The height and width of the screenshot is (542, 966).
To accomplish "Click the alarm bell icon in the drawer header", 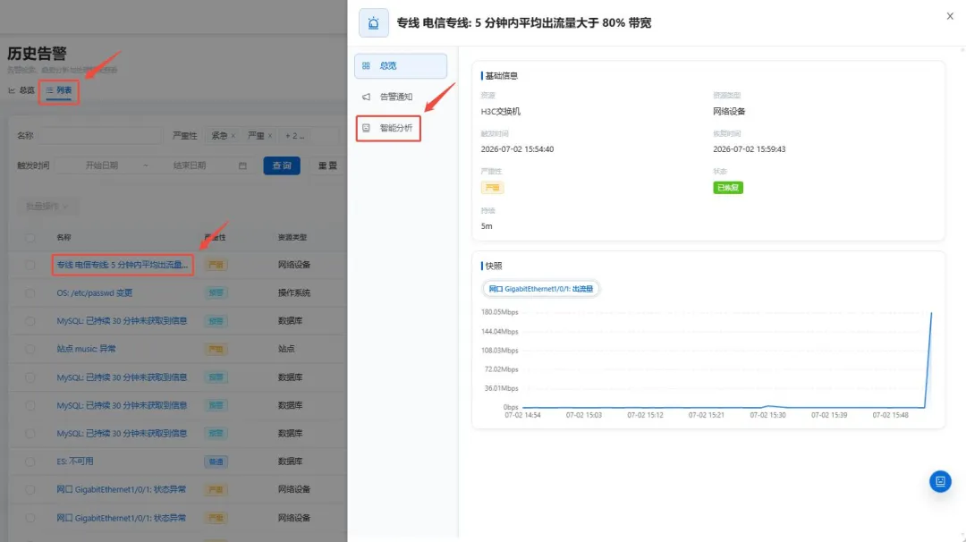I will [x=373, y=23].
